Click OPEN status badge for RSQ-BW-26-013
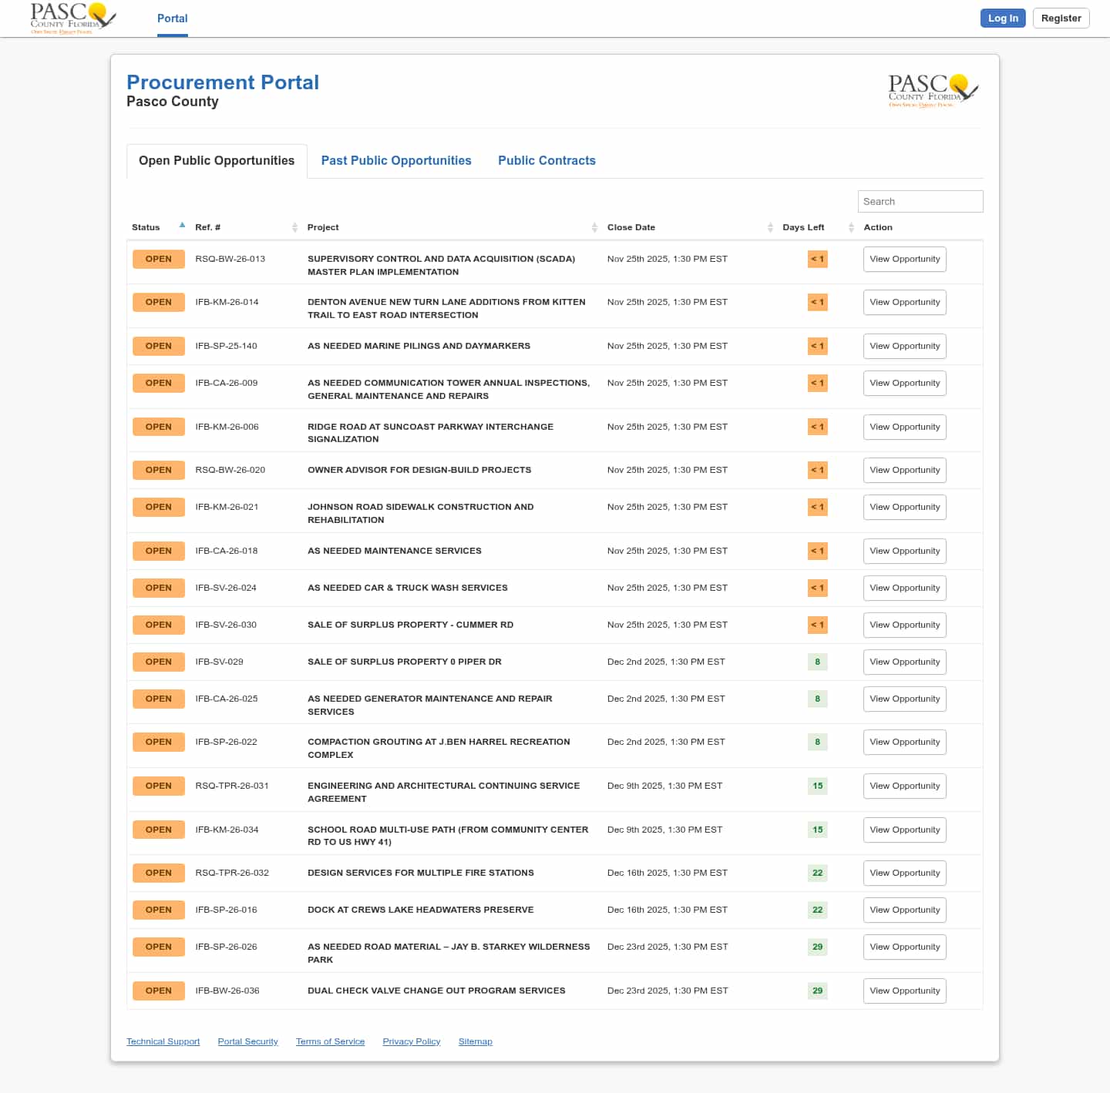The image size is (1110, 1093). point(158,259)
